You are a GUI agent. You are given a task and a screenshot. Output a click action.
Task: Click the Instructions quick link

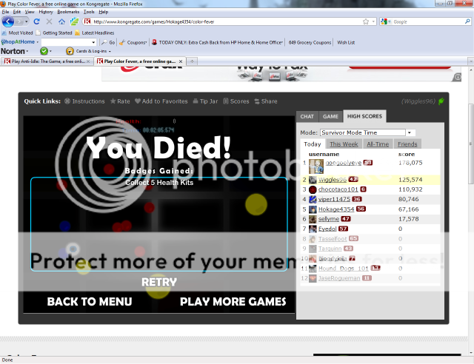[84, 101]
